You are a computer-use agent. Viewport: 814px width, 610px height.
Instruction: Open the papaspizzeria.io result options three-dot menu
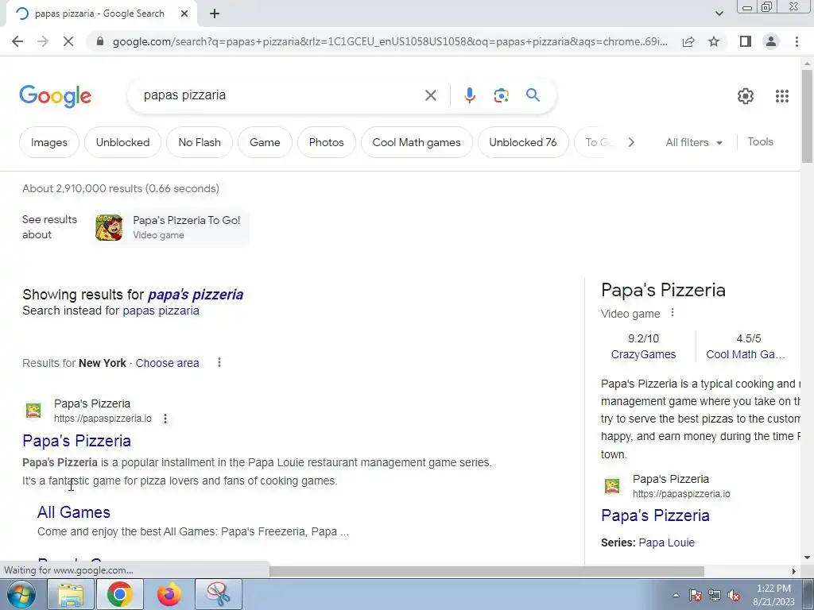(165, 419)
